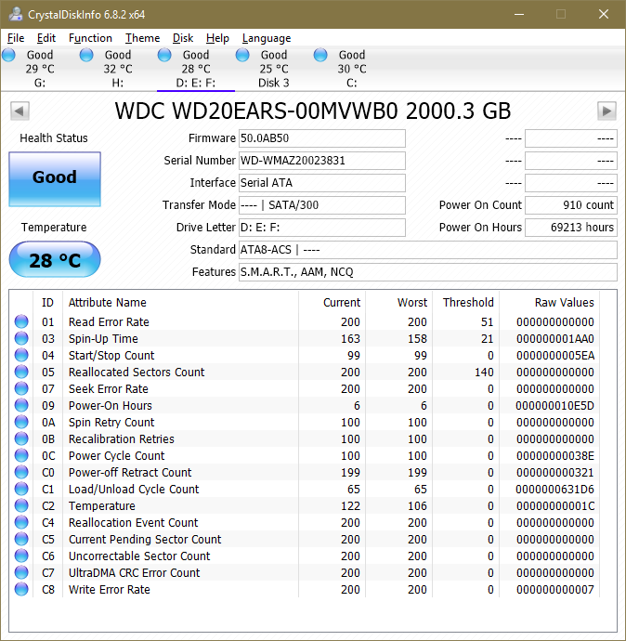Open the Language menu
Screen dimensions: 626x641
point(267,38)
